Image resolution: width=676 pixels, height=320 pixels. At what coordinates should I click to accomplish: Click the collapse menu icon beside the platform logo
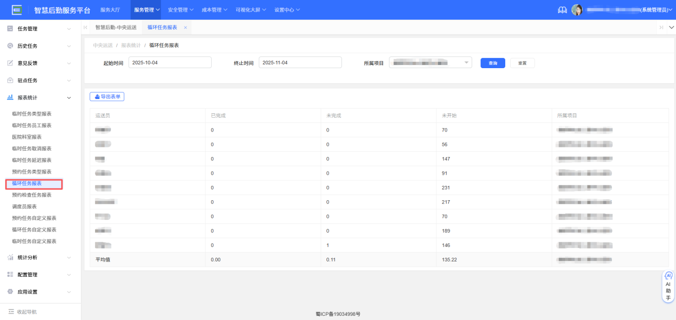[18, 9]
